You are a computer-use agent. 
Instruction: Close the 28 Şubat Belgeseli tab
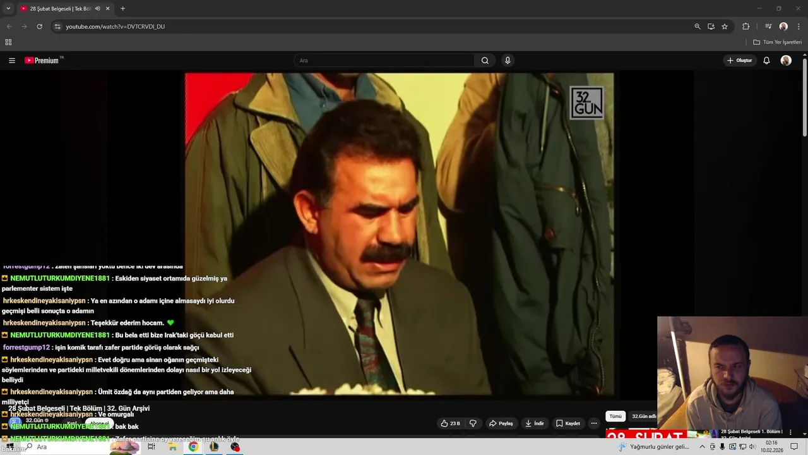pos(108,9)
